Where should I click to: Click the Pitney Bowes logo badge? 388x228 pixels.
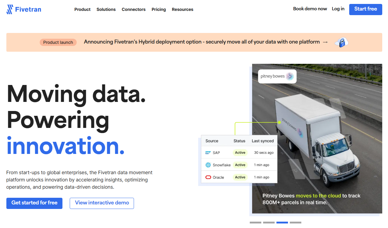277,77
